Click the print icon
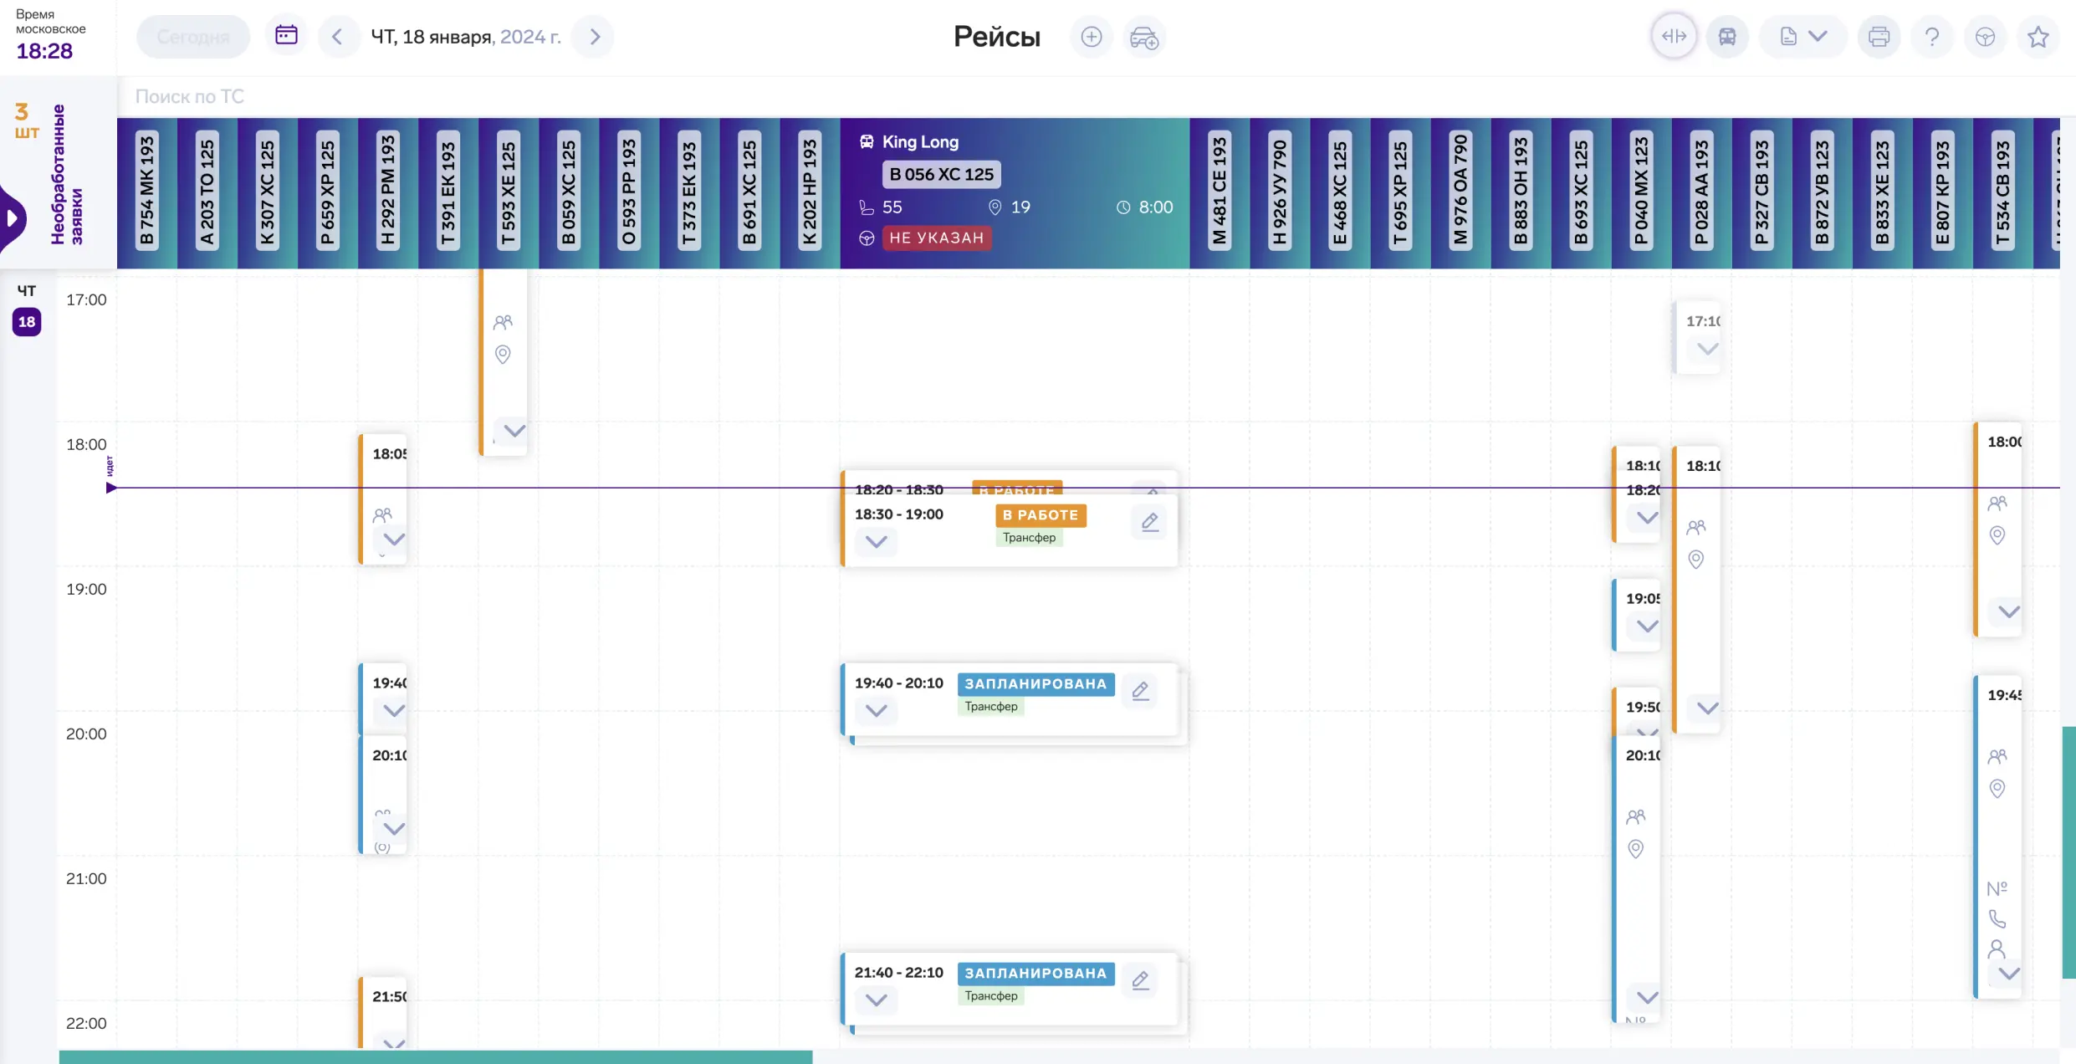Screen dimensions: 2076x1064 pyautogui.click(x=1879, y=37)
